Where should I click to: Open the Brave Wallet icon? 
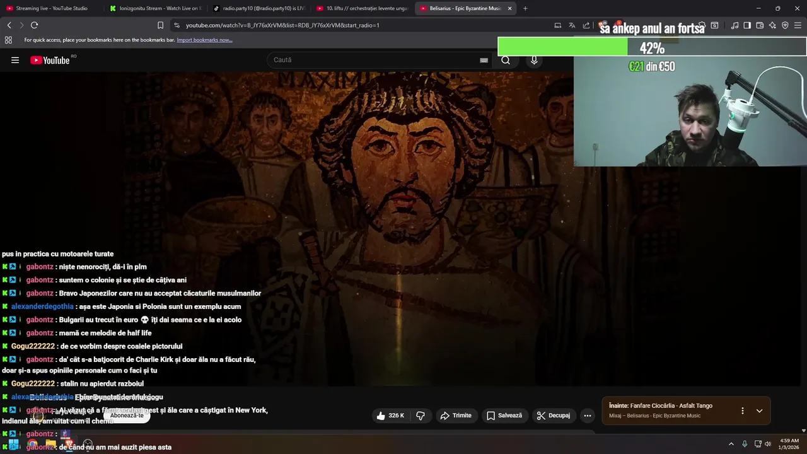[760, 25]
